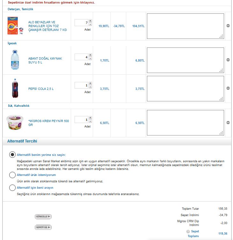
Task: Remove ALO detergent from the cart
Action: [228, 26]
